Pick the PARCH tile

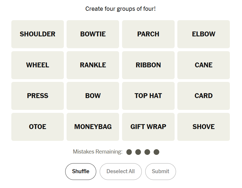tap(148, 34)
